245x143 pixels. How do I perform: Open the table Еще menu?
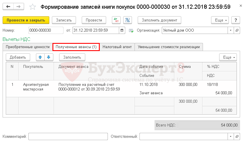pos(228,57)
